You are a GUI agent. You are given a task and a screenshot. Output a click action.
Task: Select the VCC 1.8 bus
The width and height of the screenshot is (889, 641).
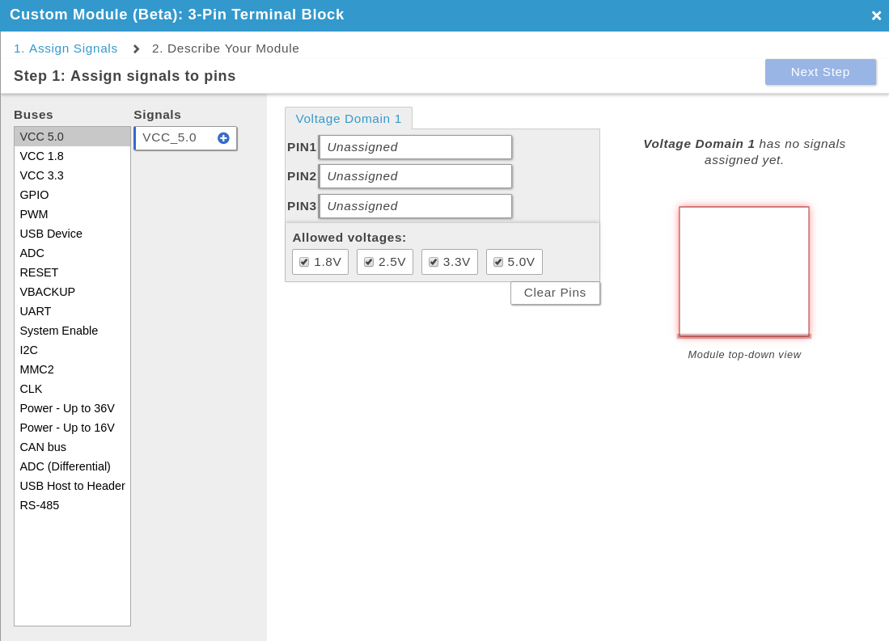pos(73,156)
